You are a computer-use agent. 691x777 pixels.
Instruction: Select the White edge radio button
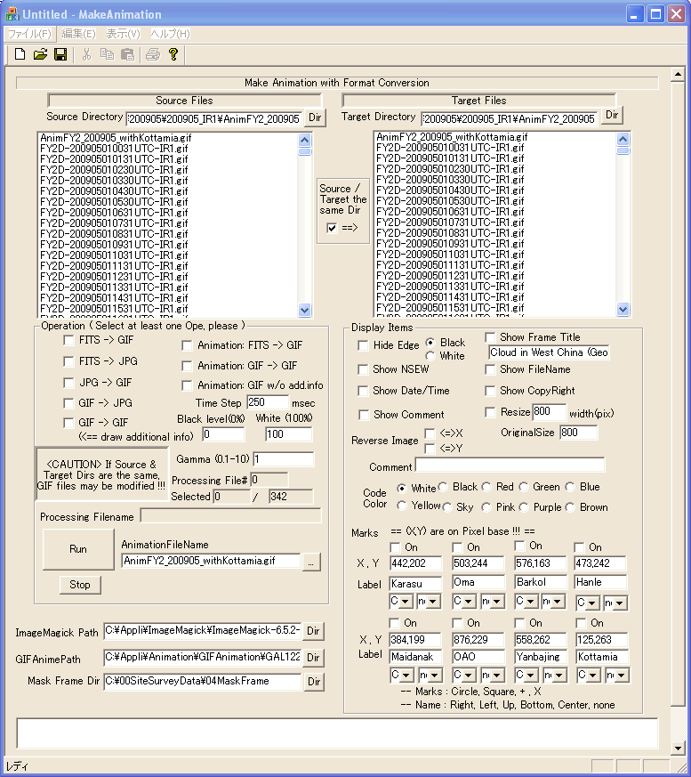[430, 356]
